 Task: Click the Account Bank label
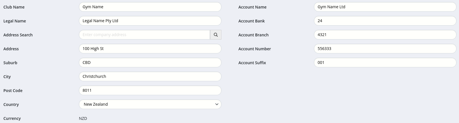251,21
